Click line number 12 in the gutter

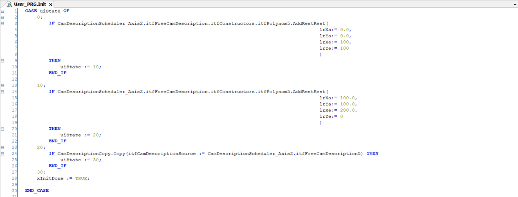15,79
